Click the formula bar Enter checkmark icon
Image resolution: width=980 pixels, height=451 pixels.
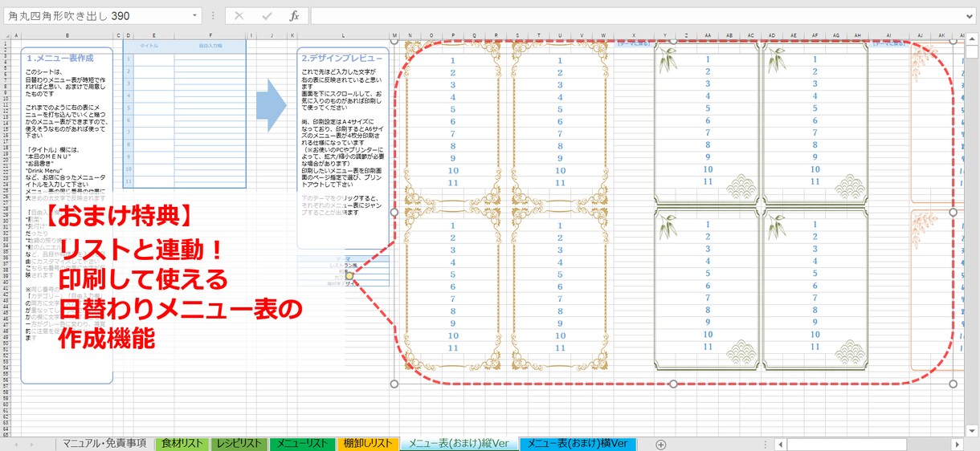point(267,16)
